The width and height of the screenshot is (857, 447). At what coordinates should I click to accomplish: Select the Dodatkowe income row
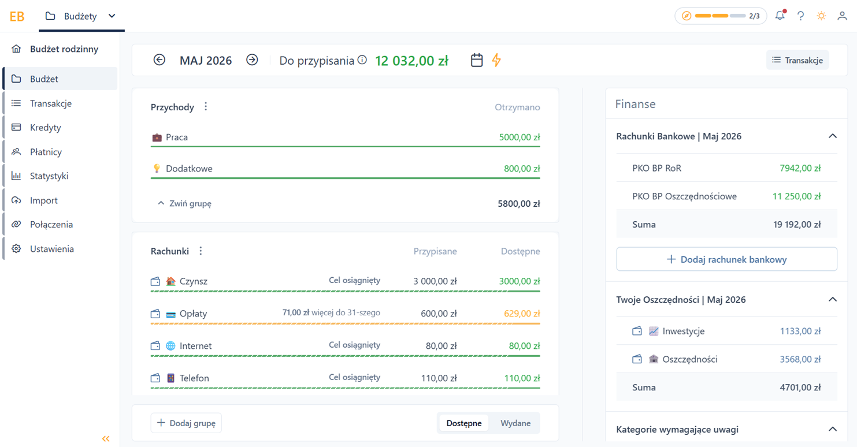click(x=346, y=169)
